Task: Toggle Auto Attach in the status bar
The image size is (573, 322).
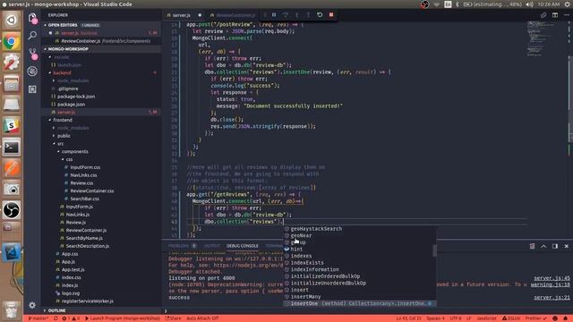Action: (202, 318)
